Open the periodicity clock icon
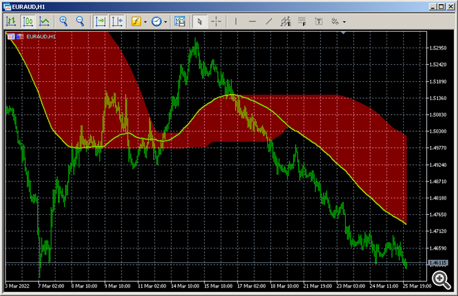This screenshot has width=458, height=296. 156,21
